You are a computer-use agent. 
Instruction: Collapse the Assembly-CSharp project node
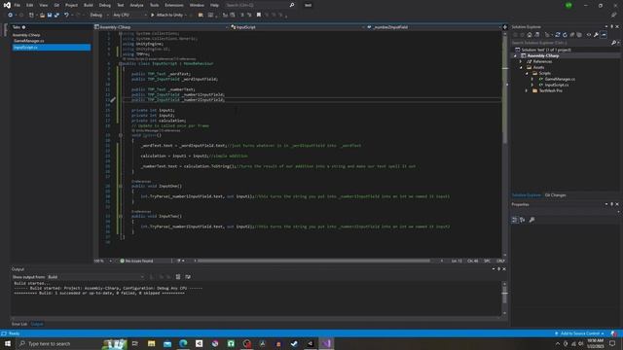pos(515,56)
